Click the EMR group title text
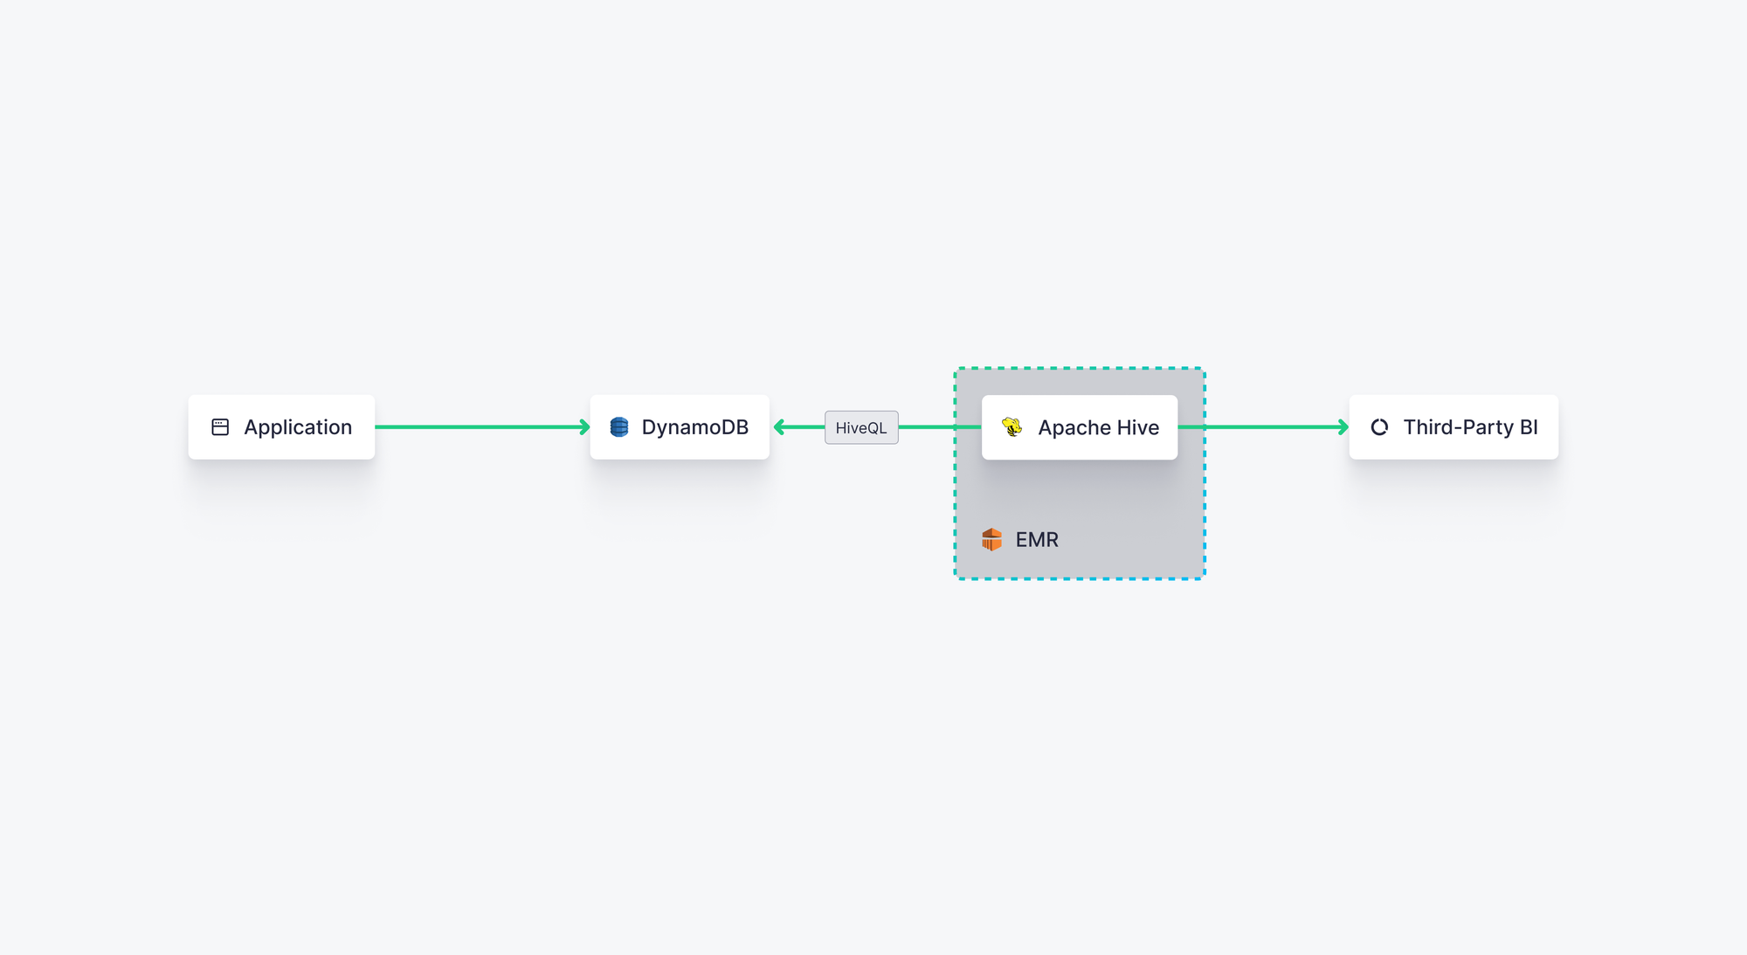 (x=1037, y=540)
